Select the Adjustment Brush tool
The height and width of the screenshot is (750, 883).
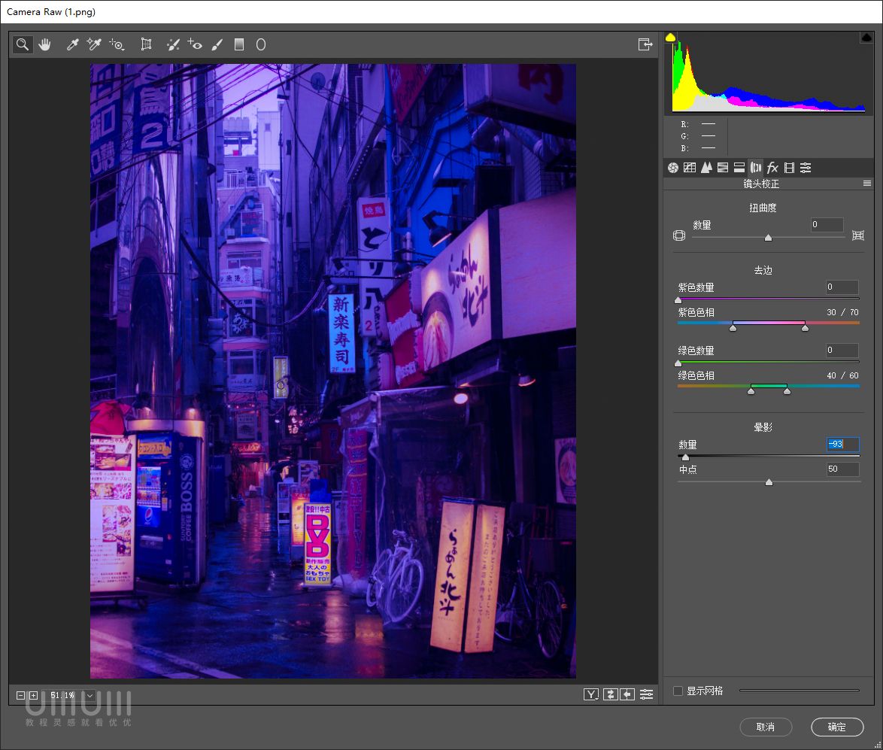[217, 44]
